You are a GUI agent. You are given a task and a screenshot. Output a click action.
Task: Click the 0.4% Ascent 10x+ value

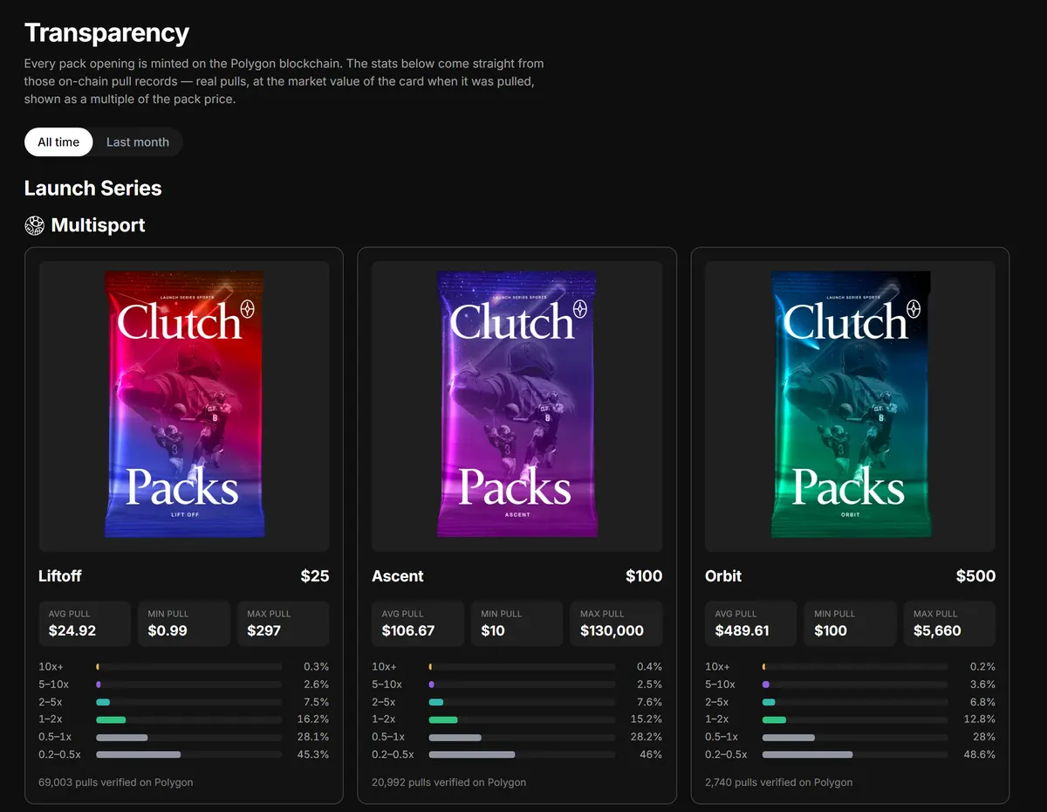coord(649,667)
